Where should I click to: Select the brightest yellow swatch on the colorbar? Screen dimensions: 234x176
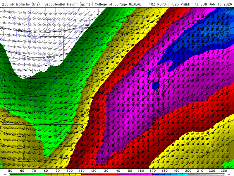point(78,174)
